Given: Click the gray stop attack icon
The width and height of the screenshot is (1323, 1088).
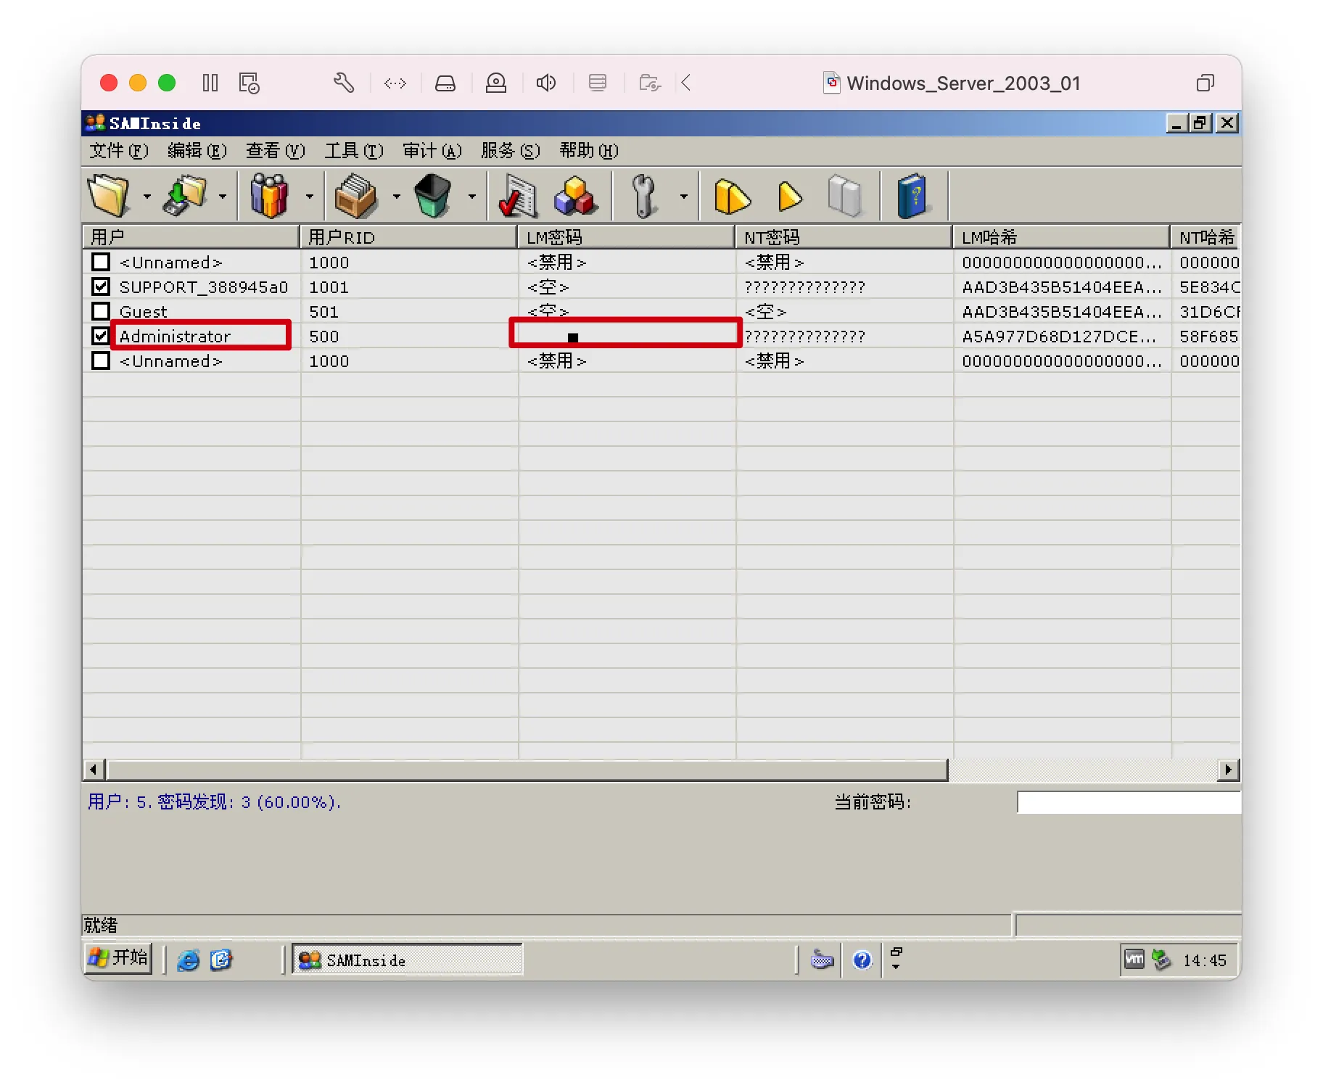Looking at the screenshot, I should pyautogui.click(x=845, y=196).
